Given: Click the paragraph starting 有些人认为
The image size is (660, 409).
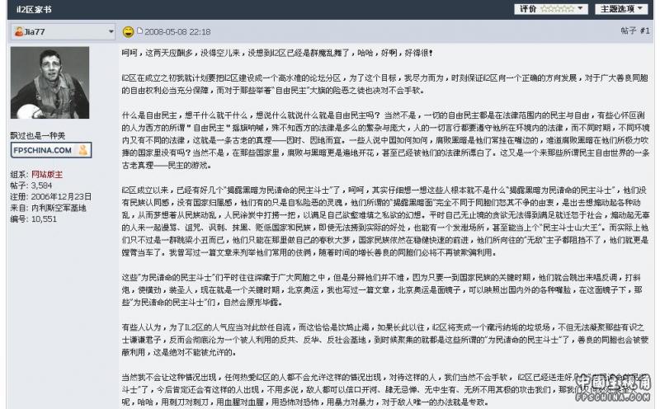Looking at the screenshot, I should (x=384, y=340).
